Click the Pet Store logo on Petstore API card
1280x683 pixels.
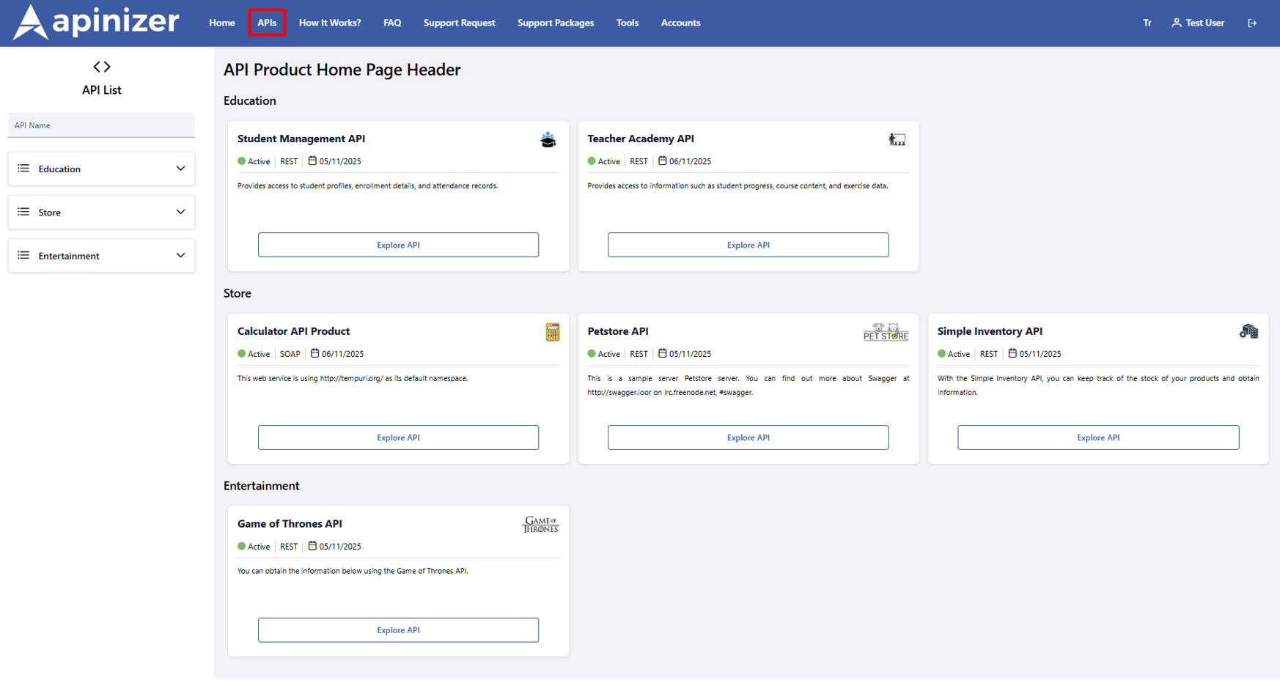[x=885, y=331]
